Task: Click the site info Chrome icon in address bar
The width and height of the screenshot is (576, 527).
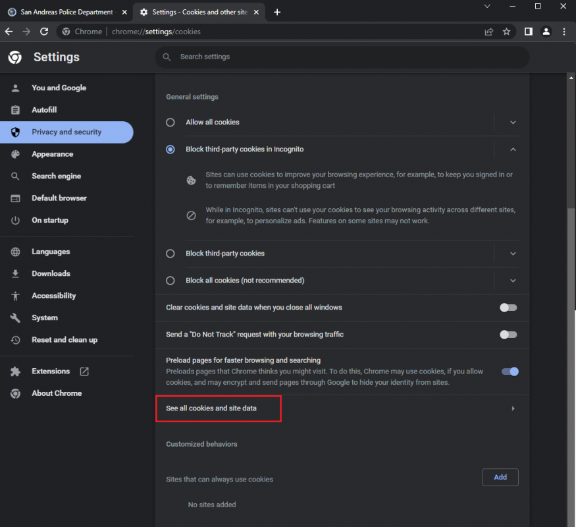Action: pyautogui.click(x=66, y=32)
